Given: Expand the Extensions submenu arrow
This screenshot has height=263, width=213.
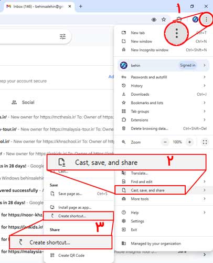Looking at the screenshot, I should [205, 120].
